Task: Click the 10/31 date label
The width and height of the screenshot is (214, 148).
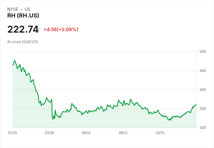Action: (x=160, y=133)
